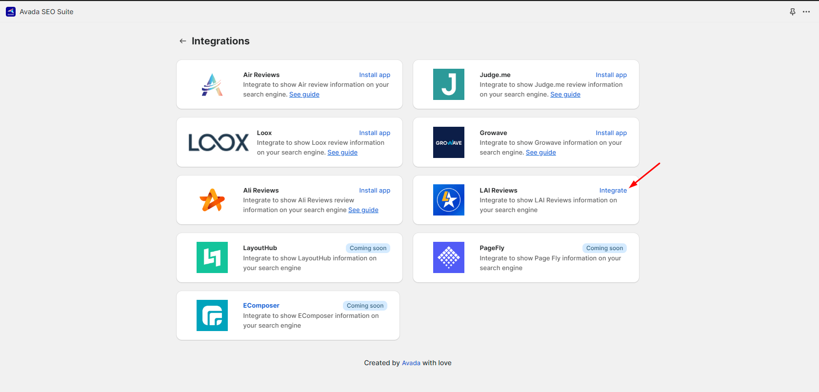The width and height of the screenshot is (819, 392).
Task: Open the Avada link in footer
Action: [x=411, y=363]
